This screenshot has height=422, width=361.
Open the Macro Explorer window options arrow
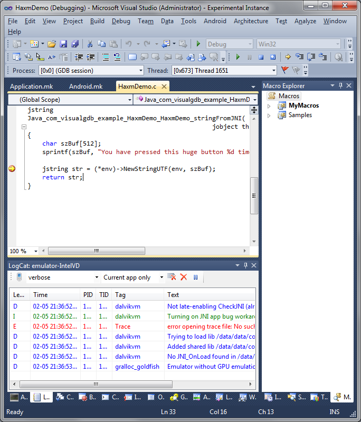pos(332,85)
